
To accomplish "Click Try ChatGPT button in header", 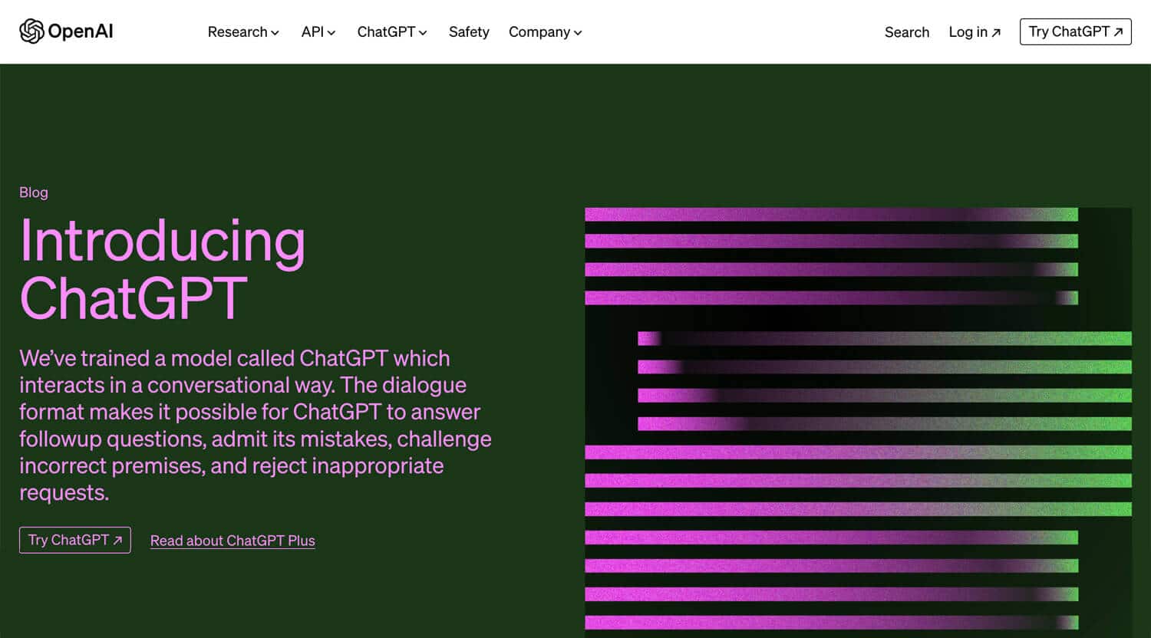I will (x=1076, y=31).
